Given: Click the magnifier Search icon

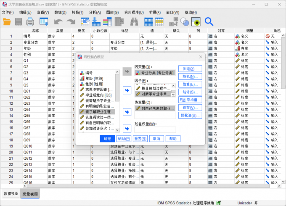Looking at the screenshot, I should pos(209,22).
